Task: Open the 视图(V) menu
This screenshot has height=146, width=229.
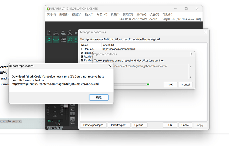Action: [77, 14]
